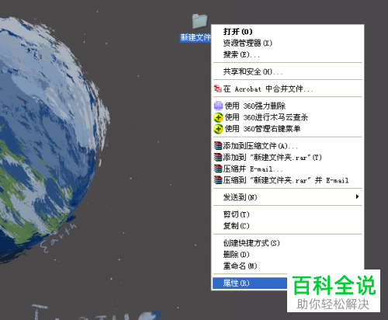Select 使用 360管理右键菜单 menu text

point(262,129)
